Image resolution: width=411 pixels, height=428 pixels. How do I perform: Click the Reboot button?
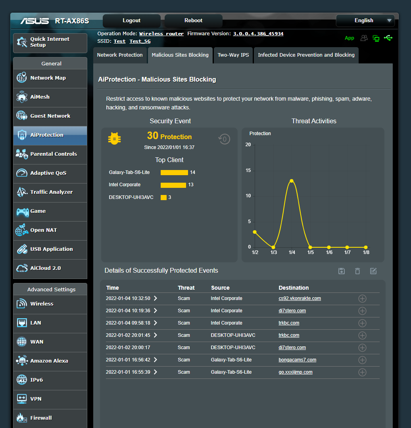(x=193, y=21)
